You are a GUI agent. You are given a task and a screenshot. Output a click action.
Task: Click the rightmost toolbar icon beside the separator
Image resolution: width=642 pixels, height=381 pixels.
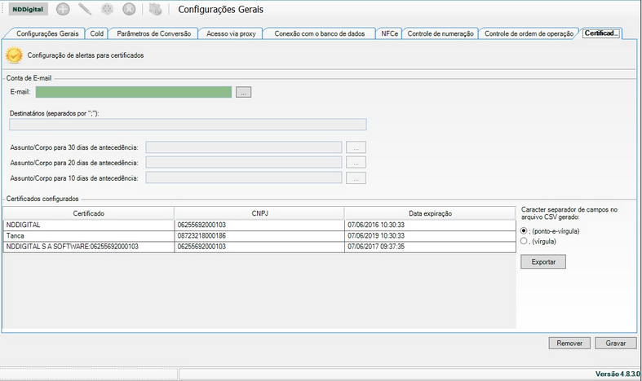coord(156,10)
